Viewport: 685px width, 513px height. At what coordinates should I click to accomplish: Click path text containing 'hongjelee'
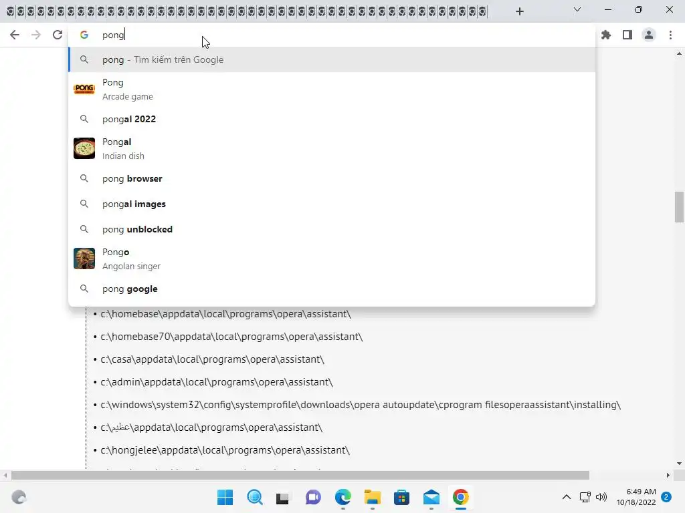coord(225,450)
